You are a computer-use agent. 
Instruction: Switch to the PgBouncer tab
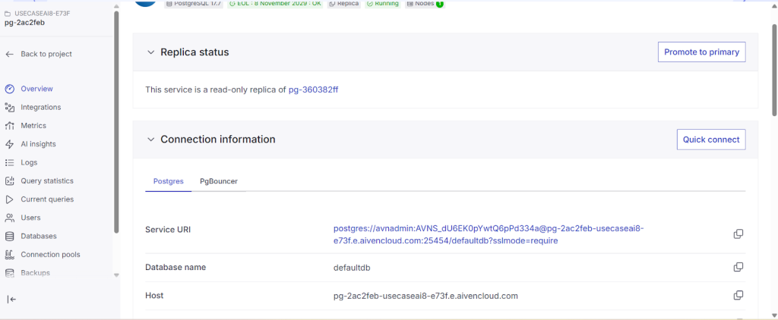(217, 182)
